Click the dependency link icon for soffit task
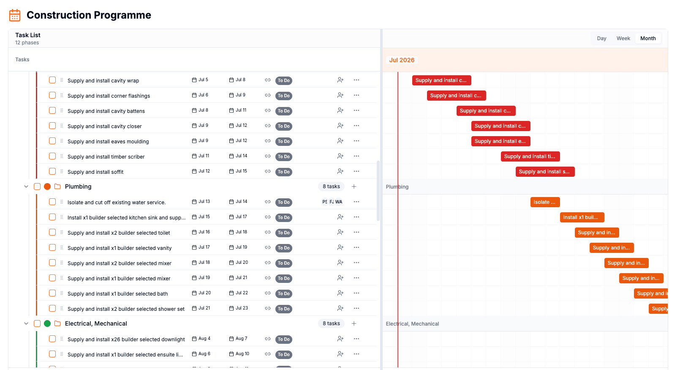680x370 pixels. [x=268, y=171]
